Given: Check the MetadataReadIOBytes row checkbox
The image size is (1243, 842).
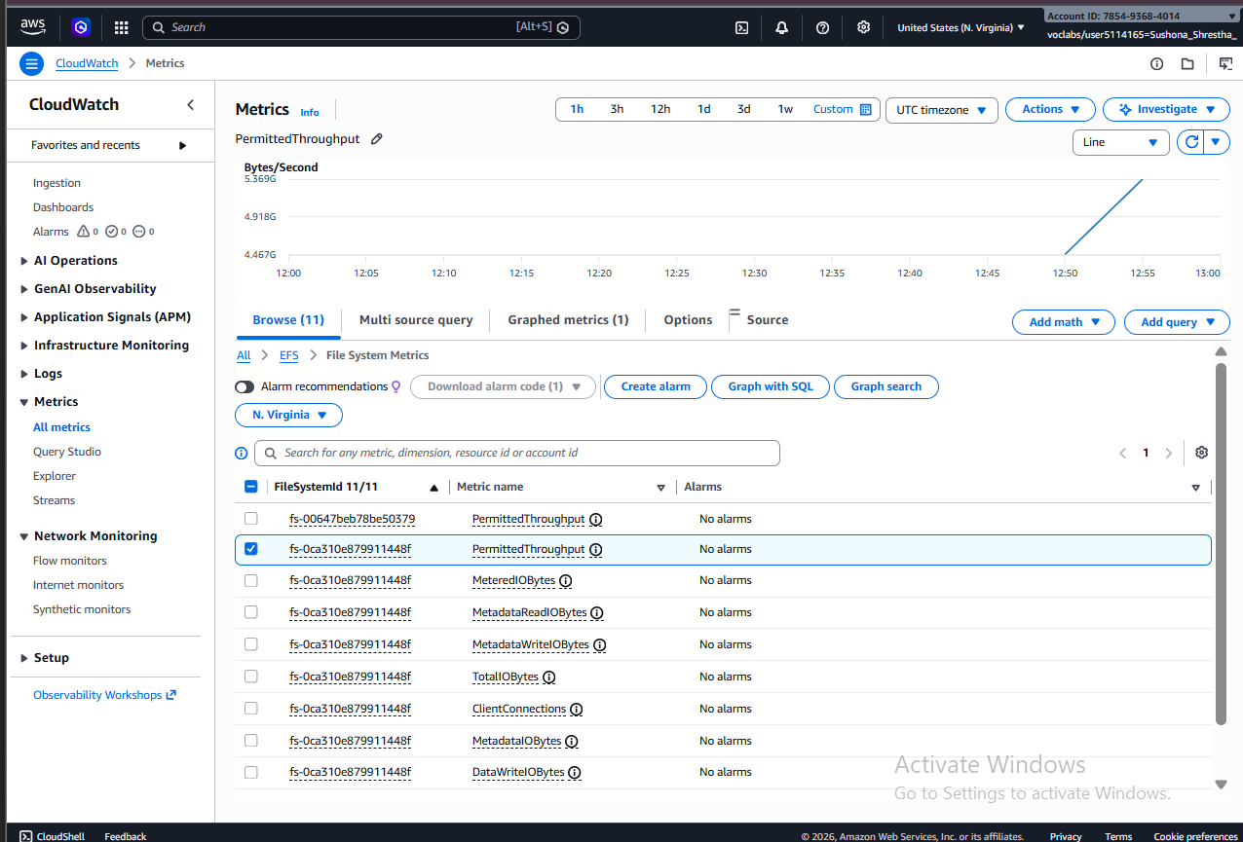Looking at the screenshot, I should coord(250,612).
